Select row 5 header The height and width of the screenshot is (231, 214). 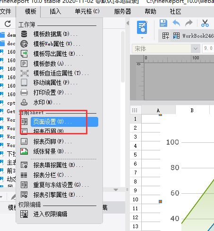point(136,155)
